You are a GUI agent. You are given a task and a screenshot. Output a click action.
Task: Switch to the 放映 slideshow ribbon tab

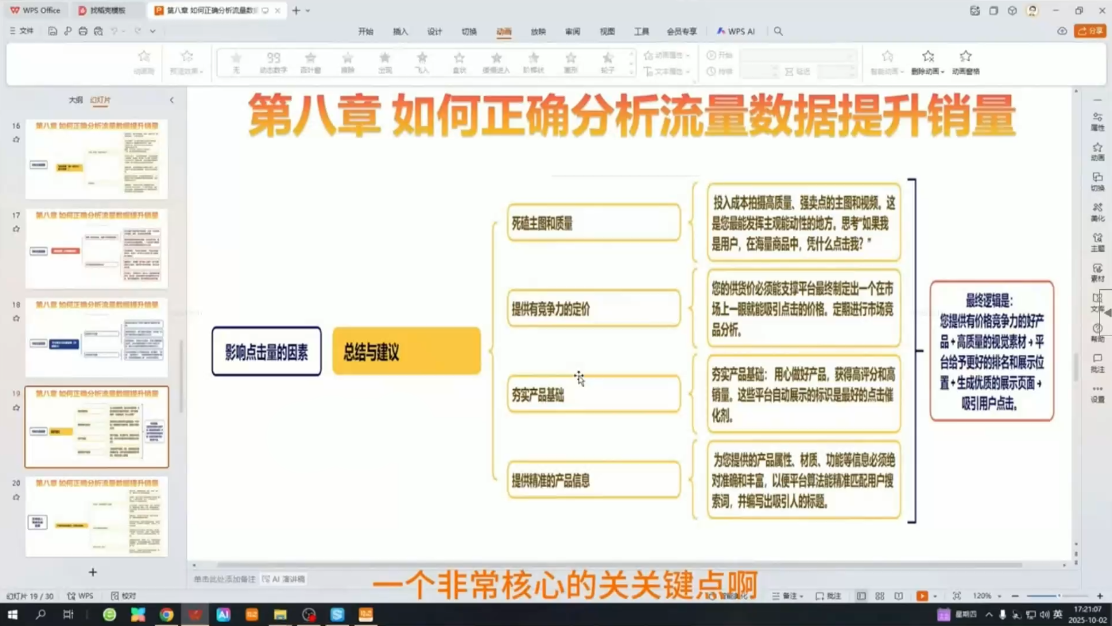pos(538,32)
